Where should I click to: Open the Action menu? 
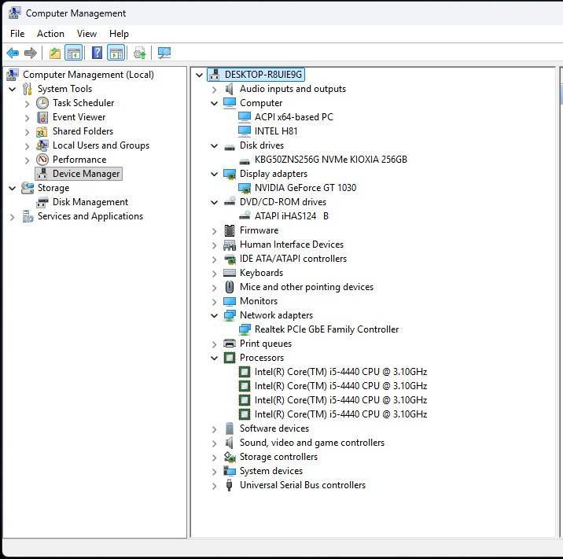pos(50,34)
